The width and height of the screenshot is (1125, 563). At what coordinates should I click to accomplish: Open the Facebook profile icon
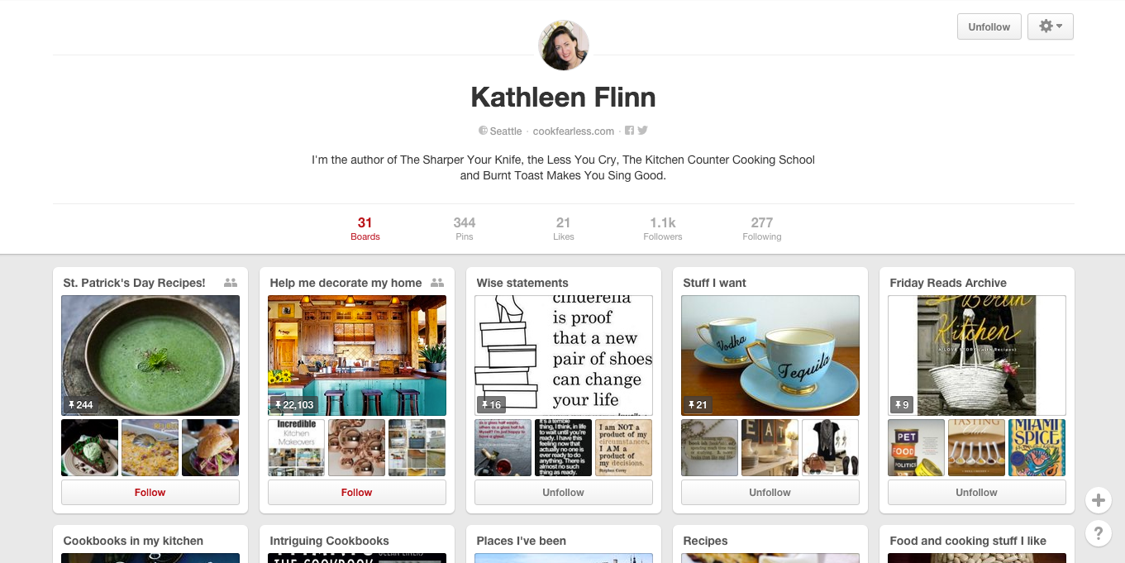coord(629,131)
